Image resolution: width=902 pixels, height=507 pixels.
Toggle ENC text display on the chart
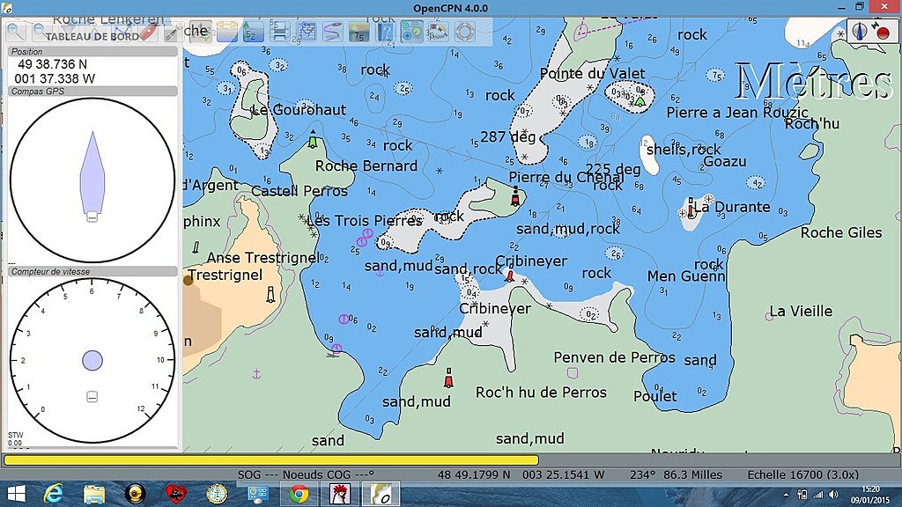tap(200, 31)
